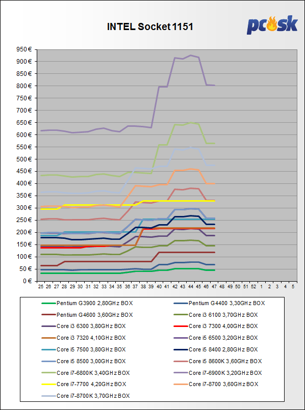Click week 30 on the x-axis
The width and height of the screenshot is (305, 410).
[x=81, y=287]
